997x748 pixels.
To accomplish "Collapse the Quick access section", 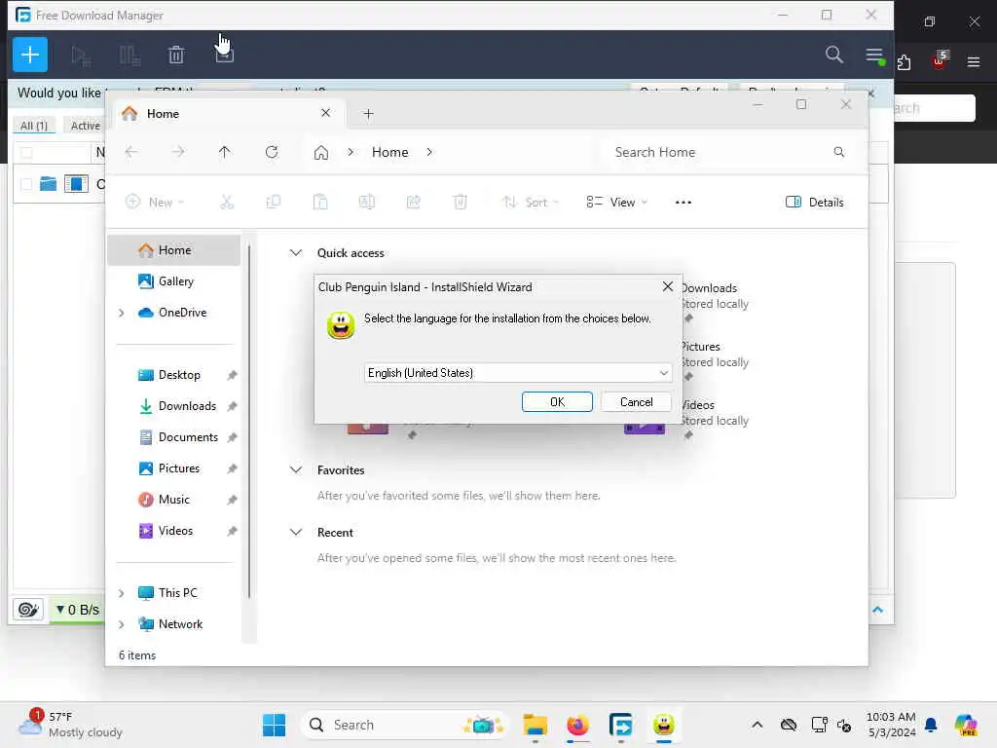I will (296, 253).
